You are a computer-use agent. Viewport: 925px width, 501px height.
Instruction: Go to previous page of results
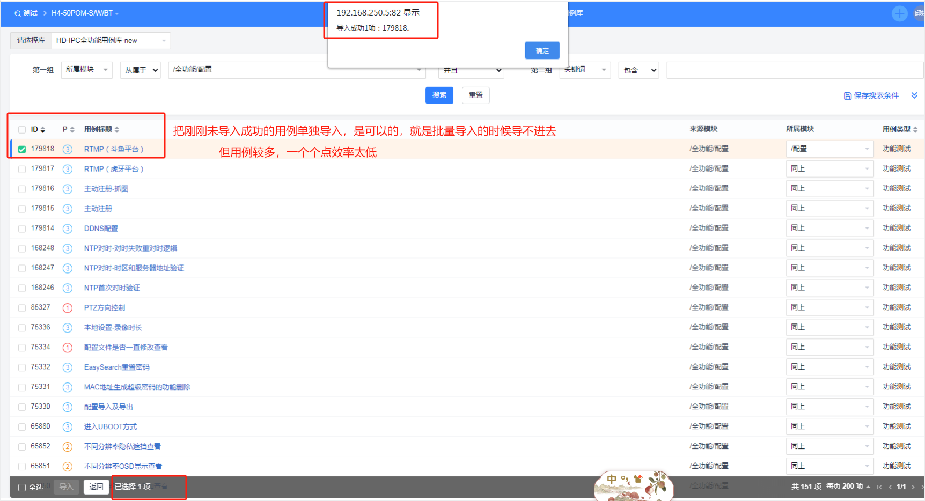pos(890,487)
